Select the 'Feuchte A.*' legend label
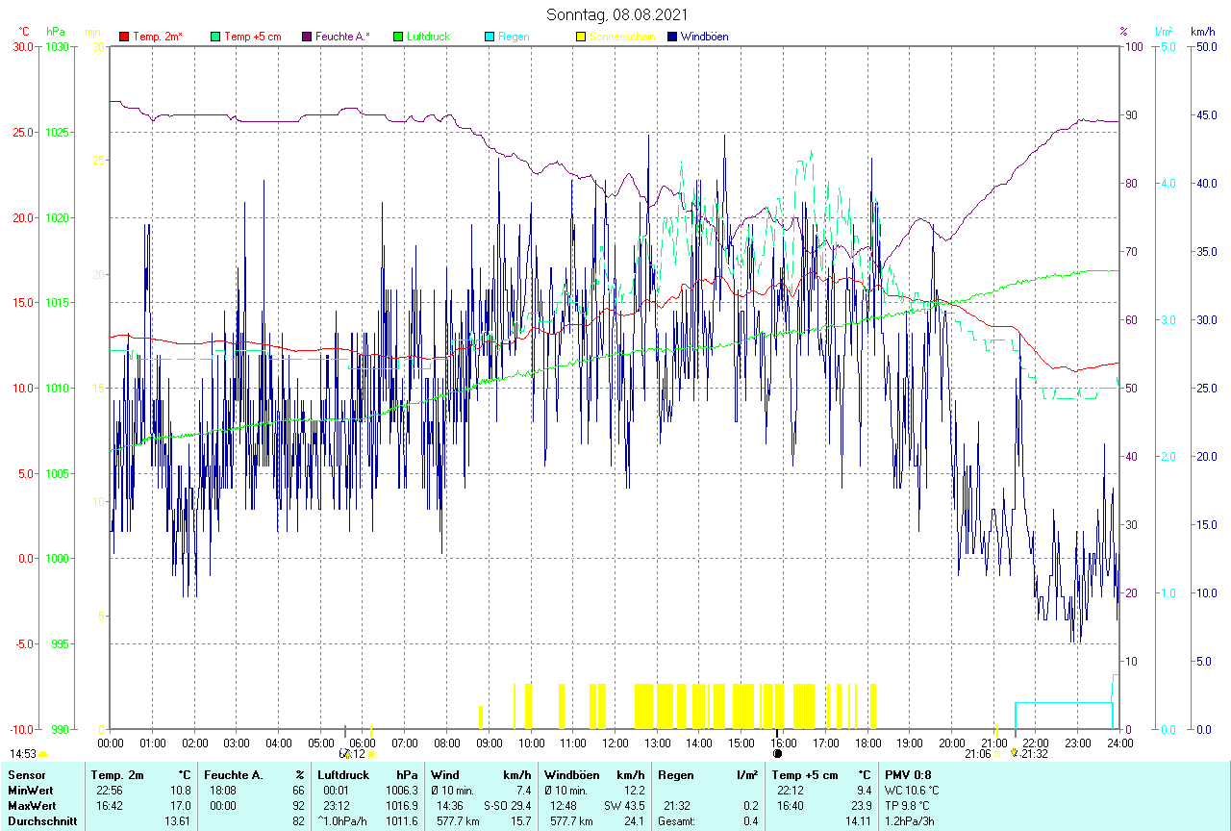Screen dimensions: 1231x831 (x=342, y=37)
